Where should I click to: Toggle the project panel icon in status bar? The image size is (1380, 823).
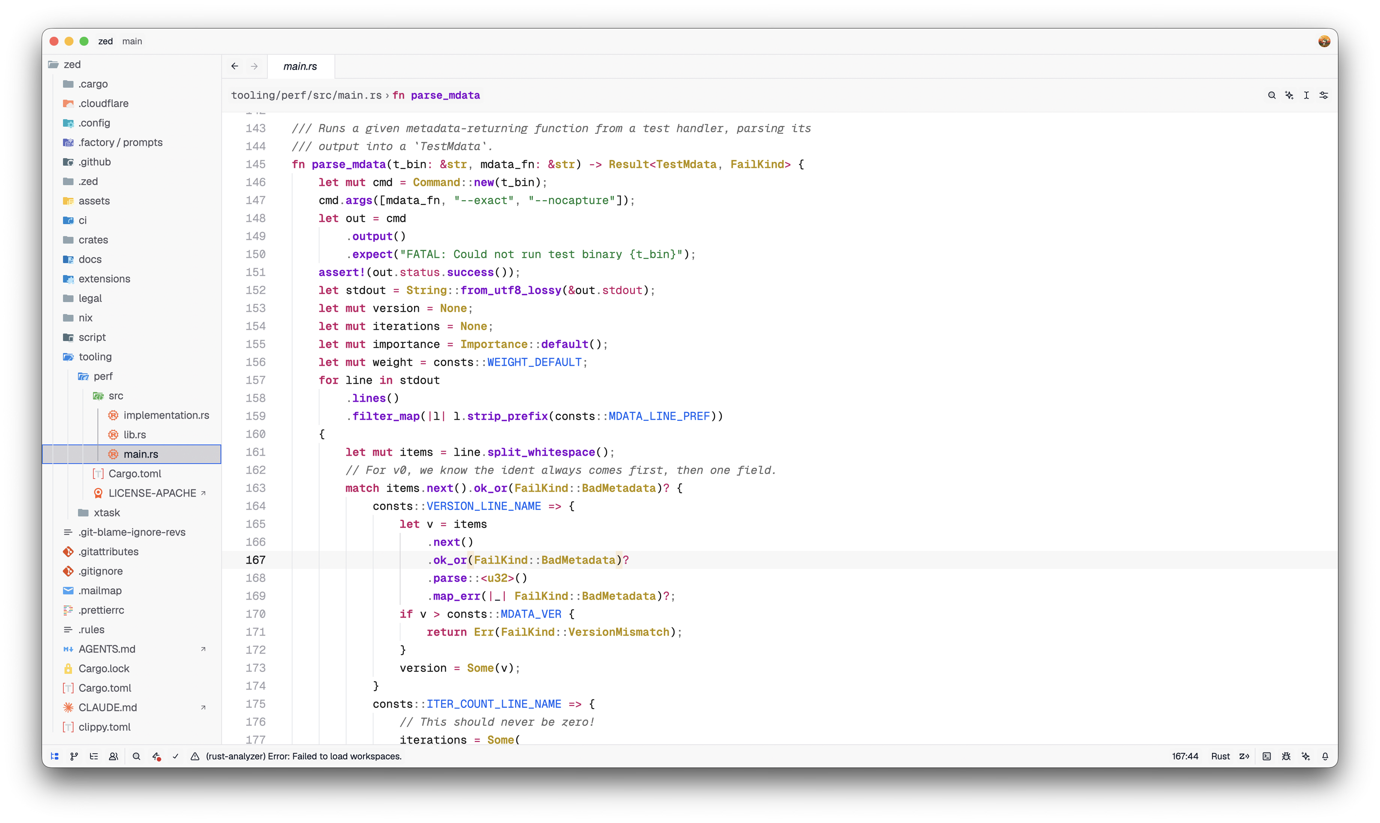click(54, 756)
